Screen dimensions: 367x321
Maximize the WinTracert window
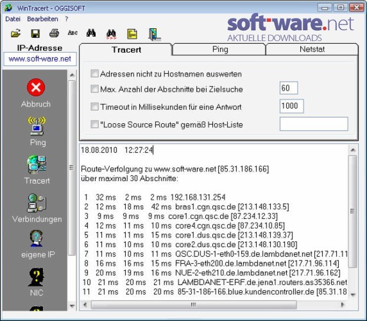pos(341,8)
